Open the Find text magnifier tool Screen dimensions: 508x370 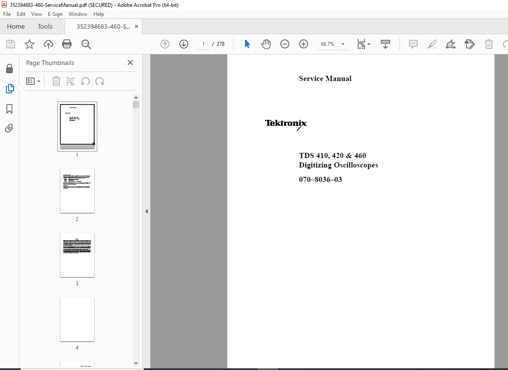[x=86, y=44]
